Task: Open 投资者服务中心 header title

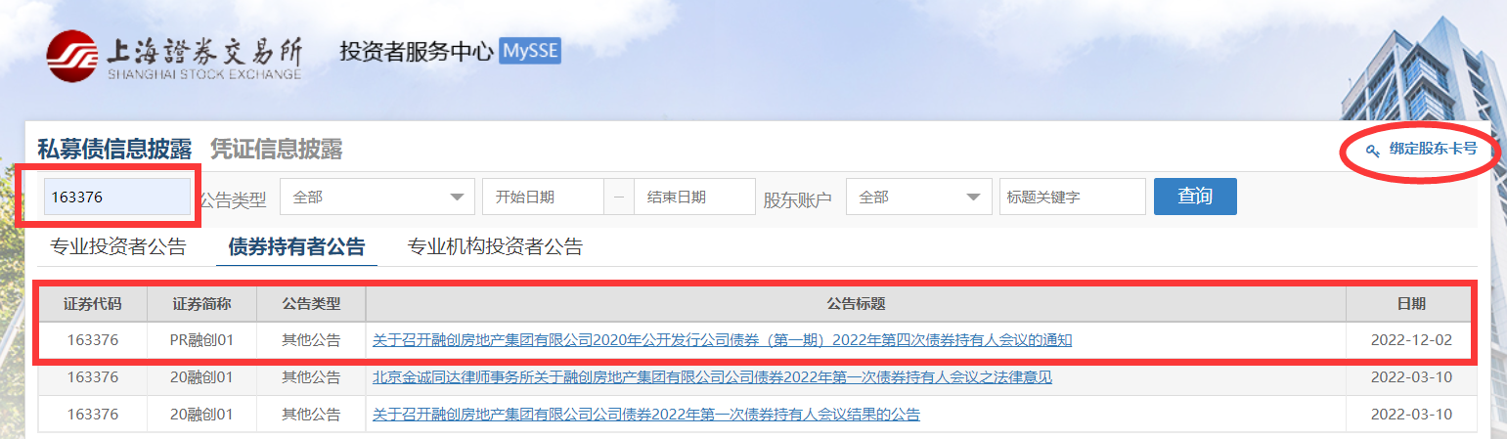Action: (x=417, y=52)
